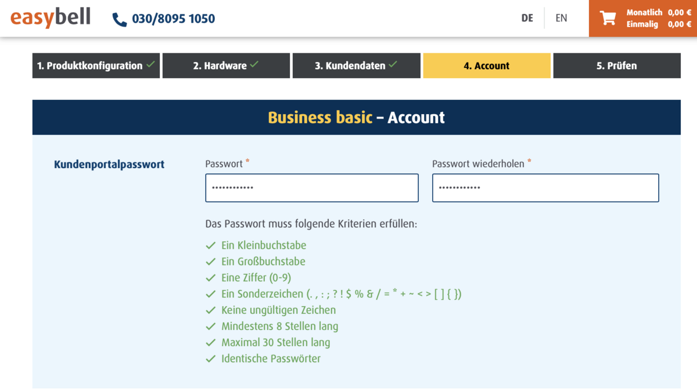Screen dimensions: 697x392
Task: Open step 3. Kundendaten
Action: tap(356, 66)
